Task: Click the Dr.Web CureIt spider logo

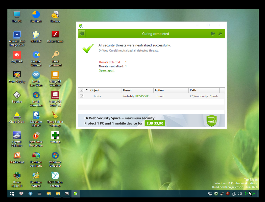Action: pos(81,26)
